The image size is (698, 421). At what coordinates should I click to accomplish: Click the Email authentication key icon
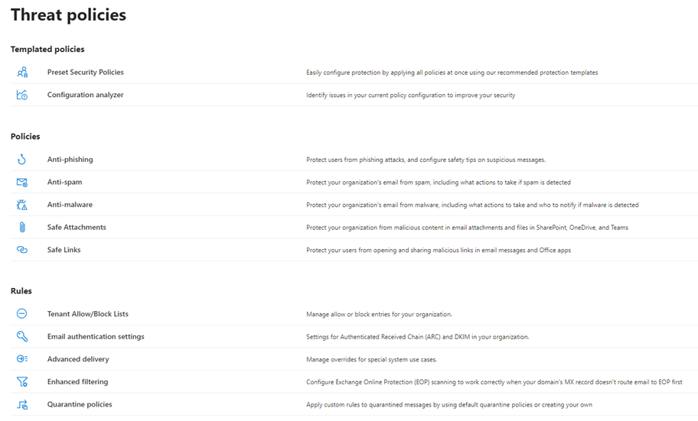click(x=21, y=336)
